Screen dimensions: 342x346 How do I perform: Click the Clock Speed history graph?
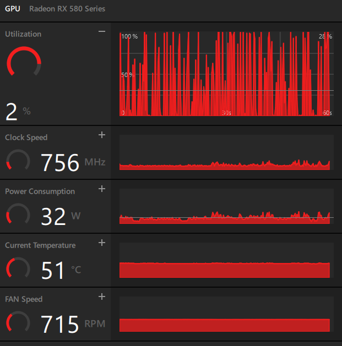pos(226,152)
